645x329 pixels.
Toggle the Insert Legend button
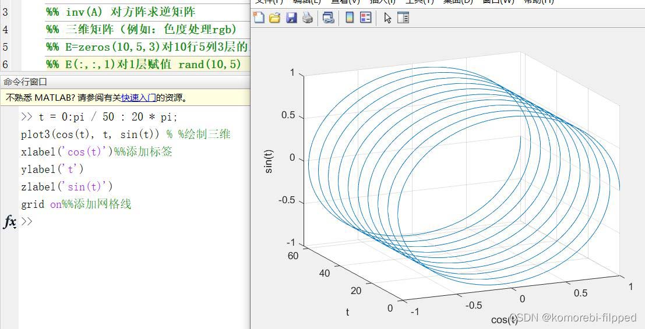366,18
